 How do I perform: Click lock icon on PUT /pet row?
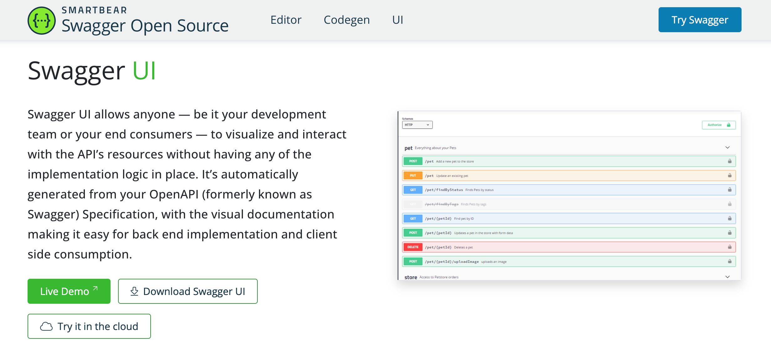pos(730,175)
